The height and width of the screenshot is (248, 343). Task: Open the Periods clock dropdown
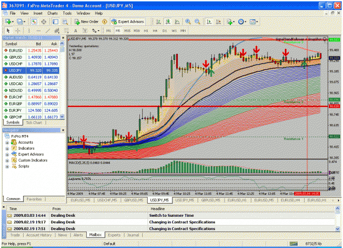[x=242, y=21]
